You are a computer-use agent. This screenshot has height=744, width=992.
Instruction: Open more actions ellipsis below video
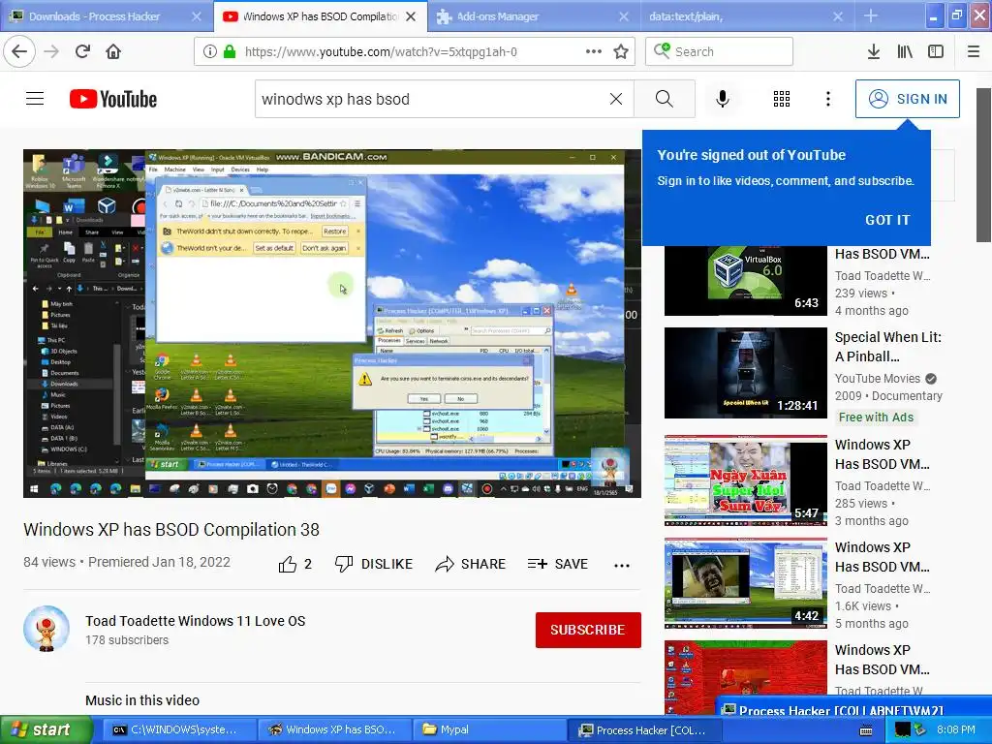(622, 565)
